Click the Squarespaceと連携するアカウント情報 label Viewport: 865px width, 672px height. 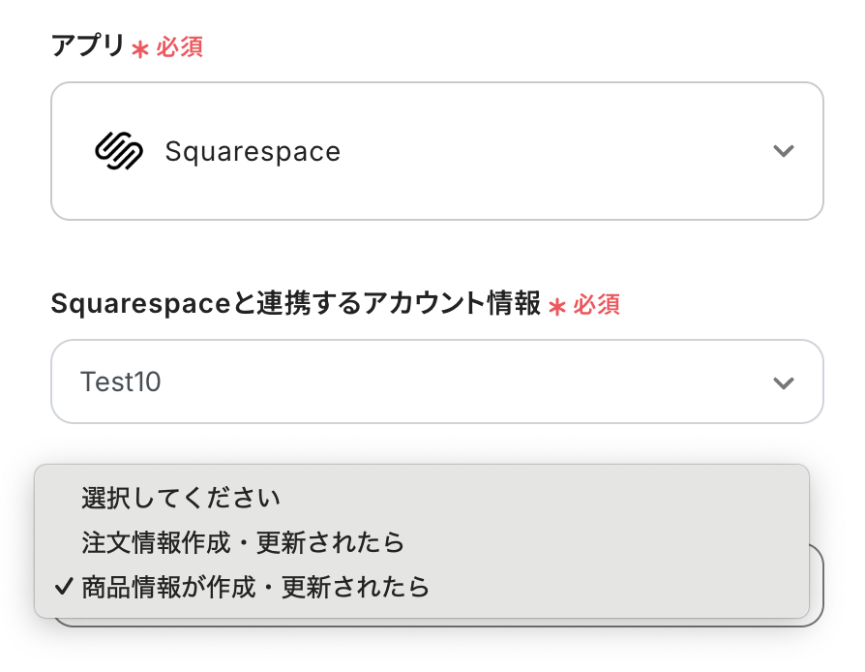click(x=295, y=304)
